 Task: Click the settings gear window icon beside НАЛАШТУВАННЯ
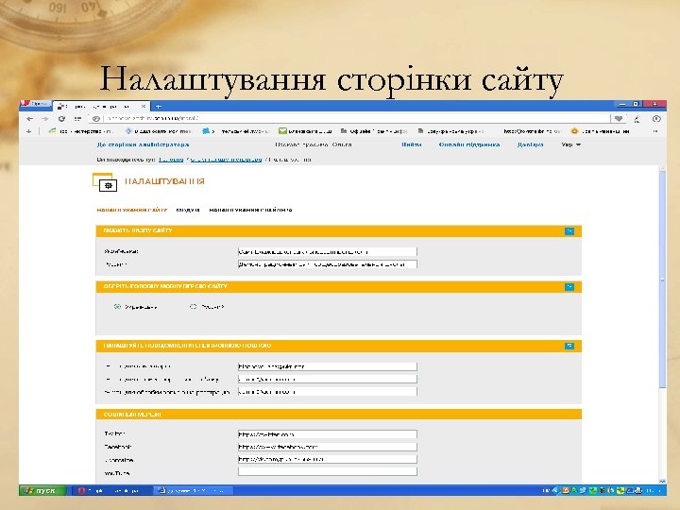pos(105,182)
